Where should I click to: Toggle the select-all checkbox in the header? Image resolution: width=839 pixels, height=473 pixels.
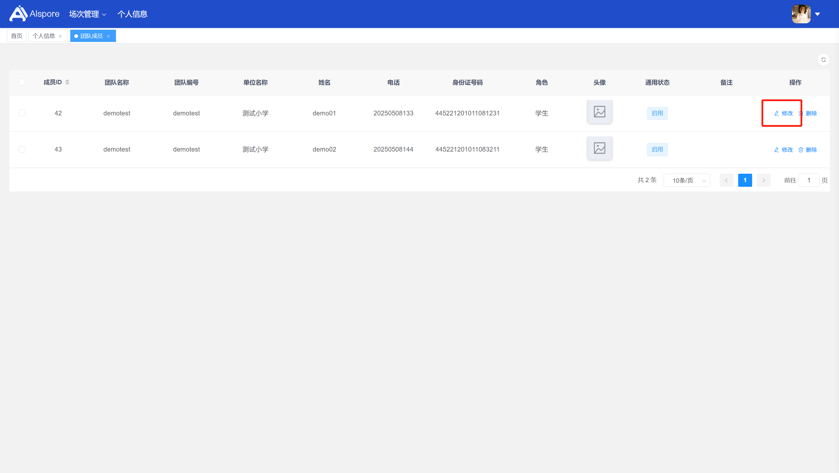(x=22, y=82)
